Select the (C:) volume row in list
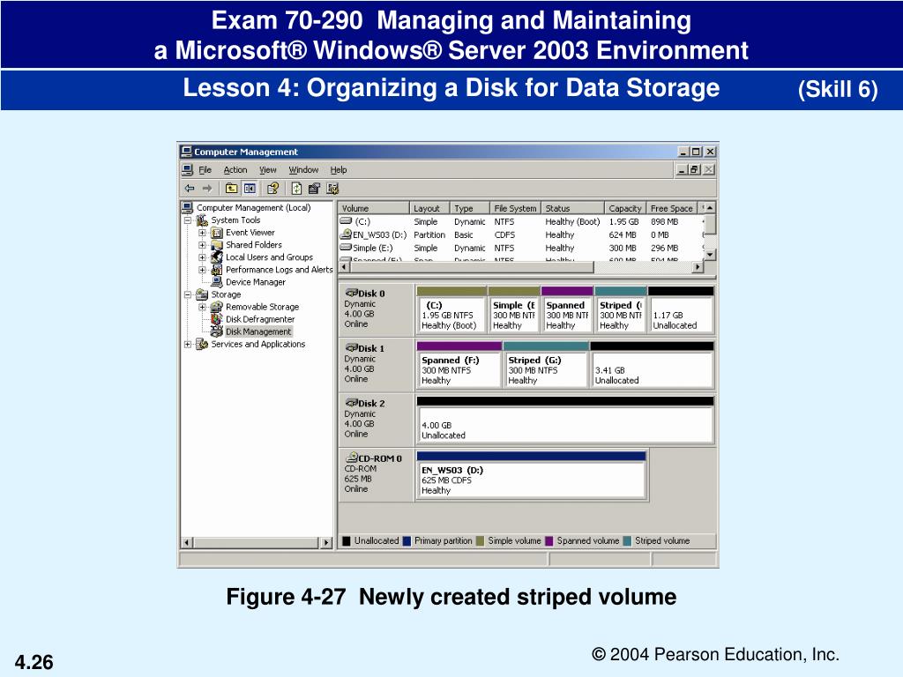This screenshot has height=677, width=903. [520, 221]
